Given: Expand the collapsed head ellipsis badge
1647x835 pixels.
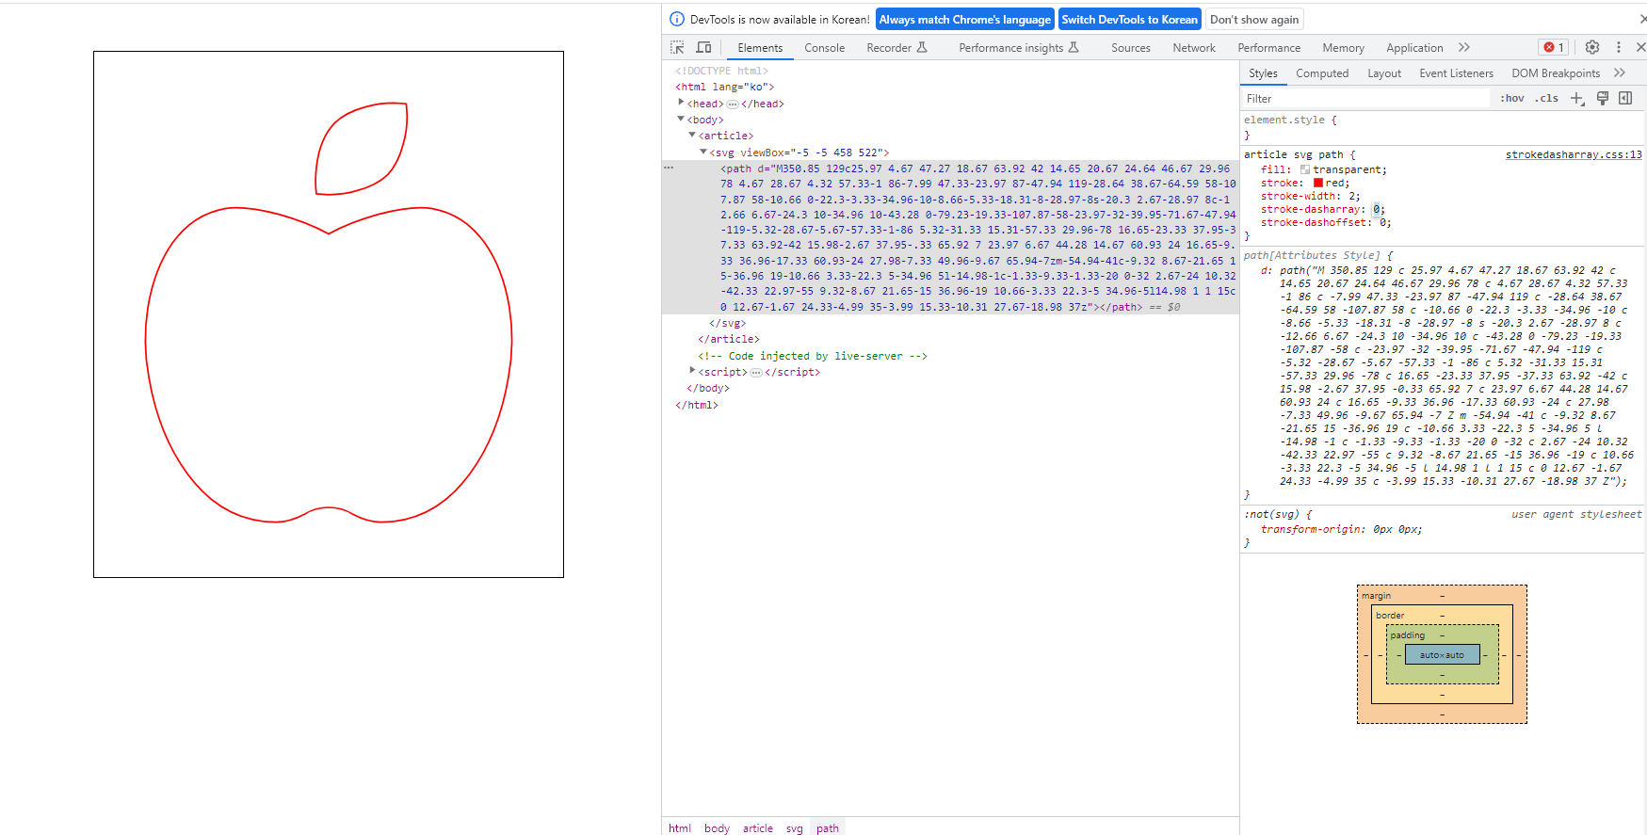Looking at the screenshot, I should [733, 104].
